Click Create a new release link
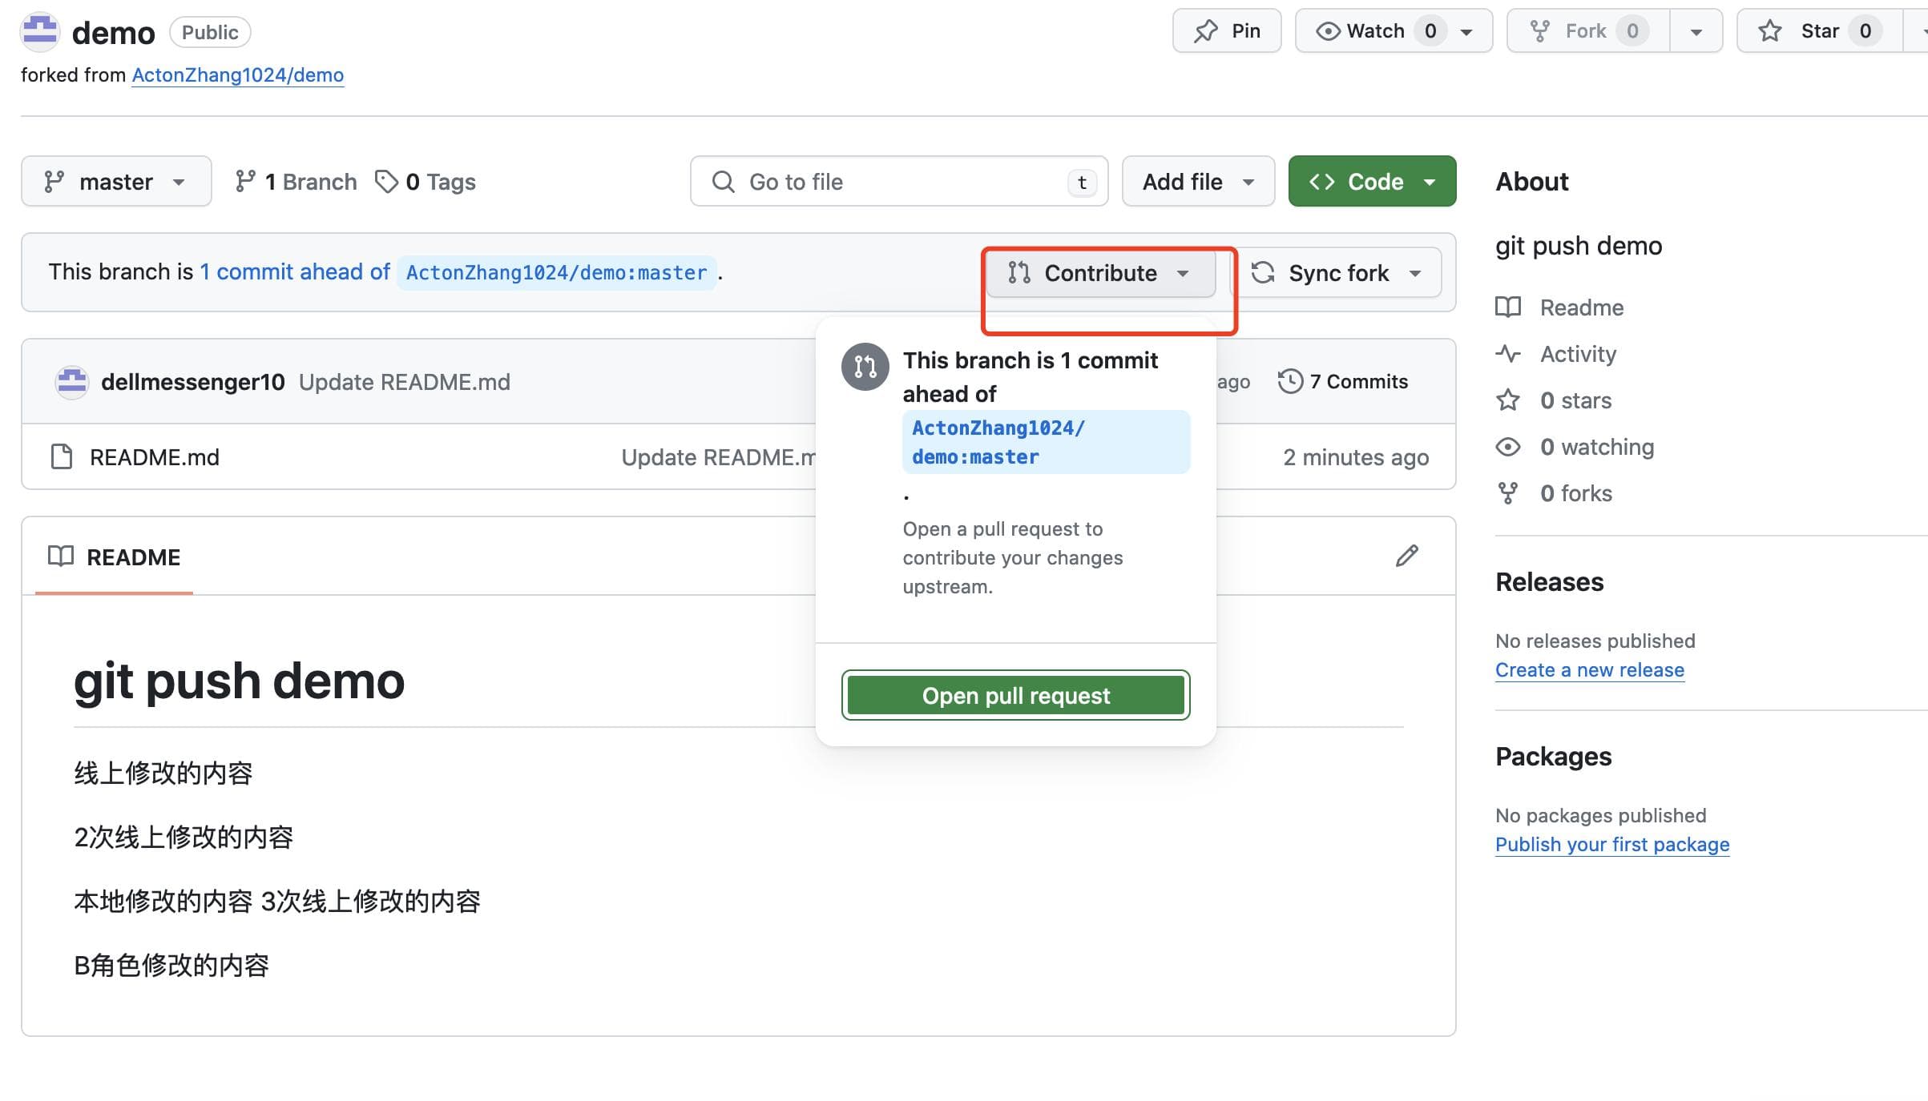The image size is (1928, 1101). 1590,669
